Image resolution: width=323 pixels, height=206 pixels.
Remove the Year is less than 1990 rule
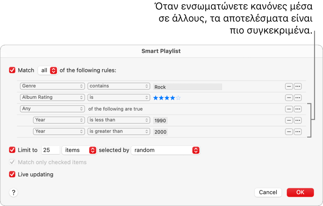289,120
